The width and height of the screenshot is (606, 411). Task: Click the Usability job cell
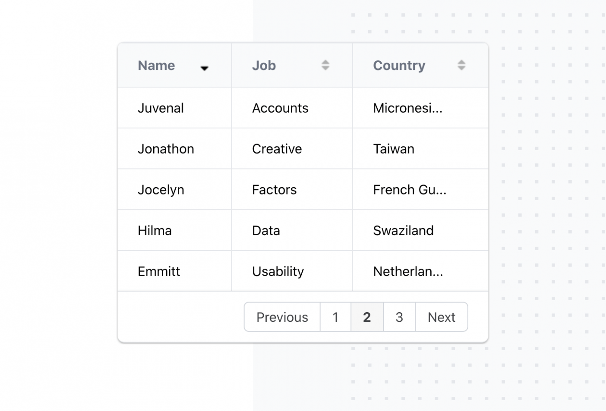(x=278, y=271)
